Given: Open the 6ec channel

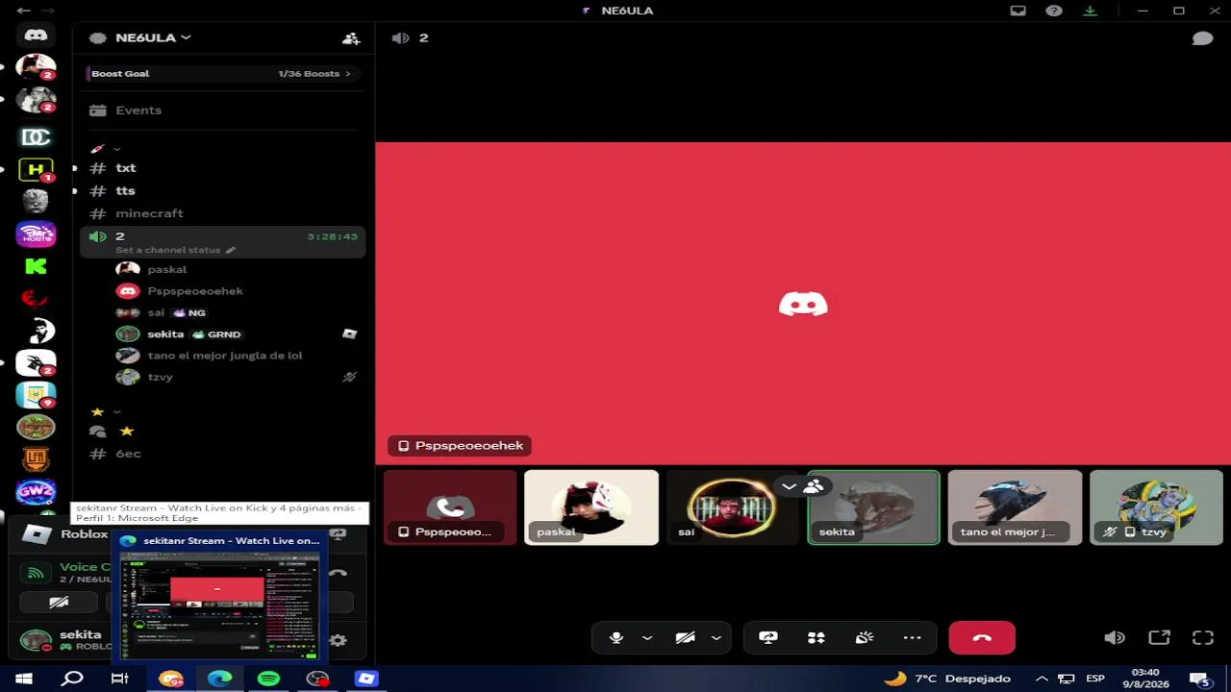Looking at the screenshot, I should (223, 454).
